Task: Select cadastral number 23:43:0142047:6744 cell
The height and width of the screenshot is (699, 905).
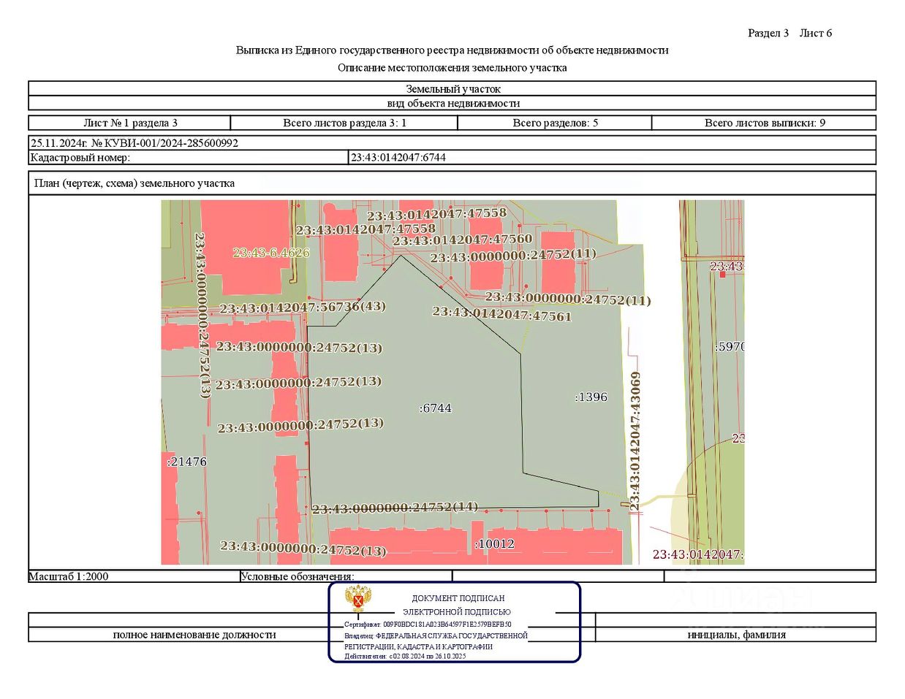Action: (x=613, y=157)
